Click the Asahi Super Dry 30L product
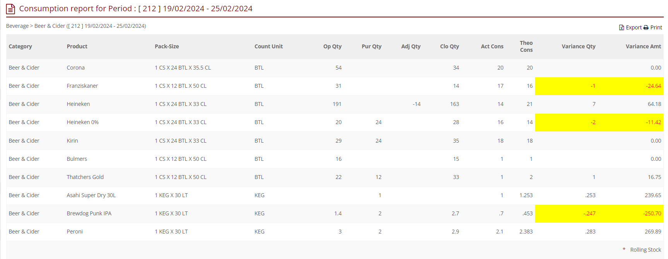Screen dimensions: 668x259 coord(91,195)
